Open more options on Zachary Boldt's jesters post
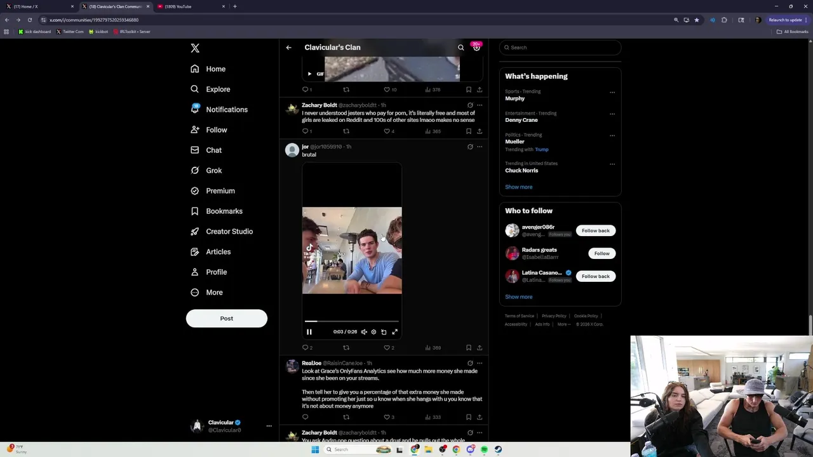This screenshot has height=457, width=813. [480, 105]
